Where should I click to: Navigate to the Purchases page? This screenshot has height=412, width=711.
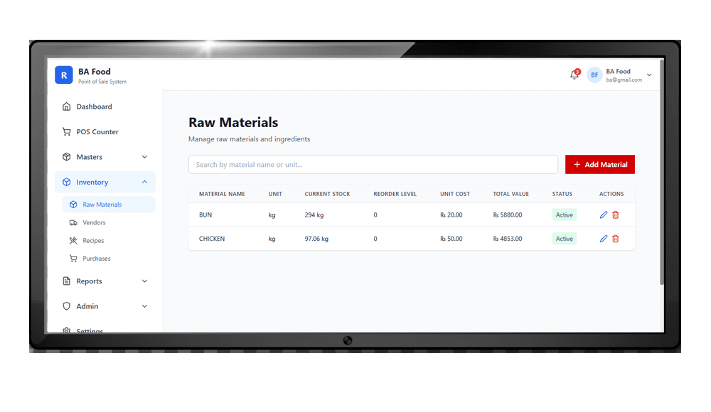point(96,259)
